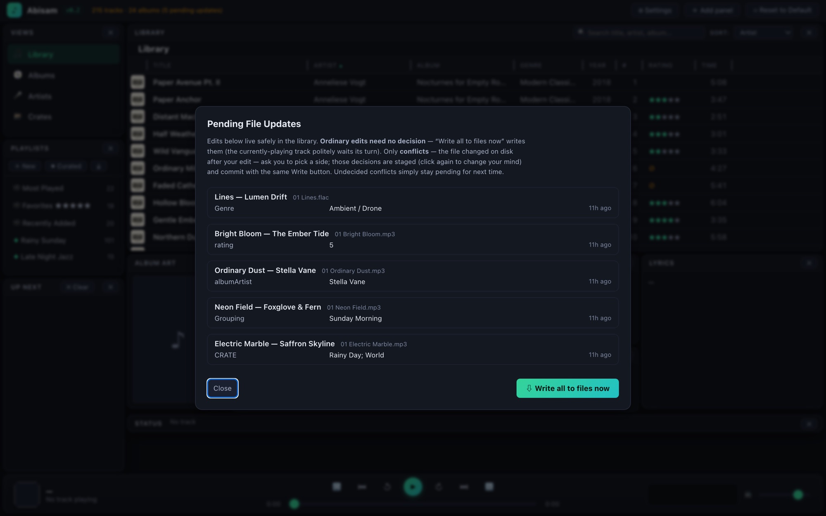Click the rating value 5
The width and height of the screenshot is (826, 516).
pos(331,245)
